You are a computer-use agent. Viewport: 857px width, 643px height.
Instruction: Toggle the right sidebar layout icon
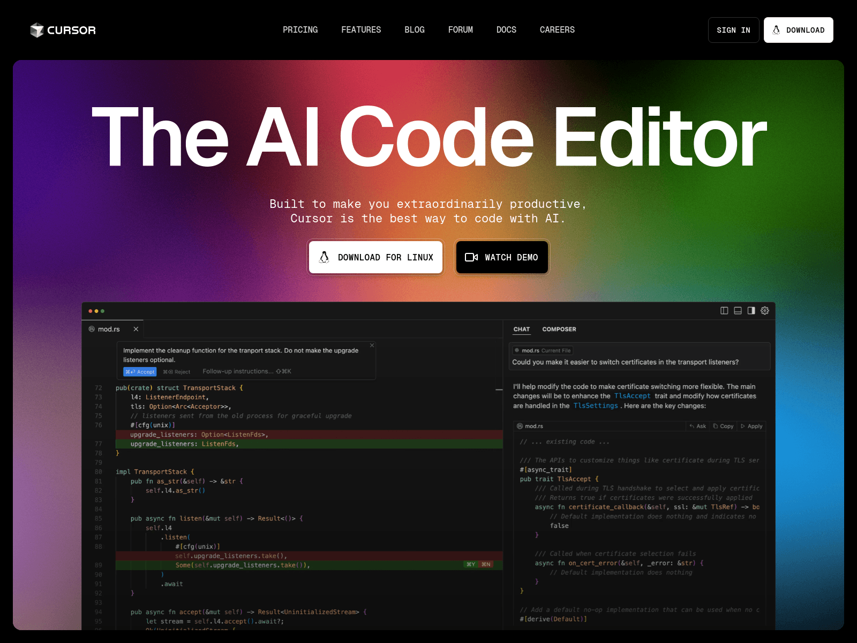[x=751, y=311]
